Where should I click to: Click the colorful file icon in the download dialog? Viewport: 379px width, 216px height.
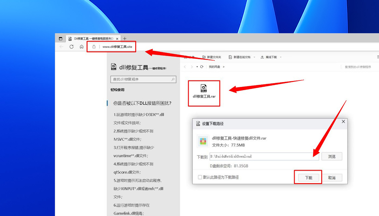coord(203,140)
